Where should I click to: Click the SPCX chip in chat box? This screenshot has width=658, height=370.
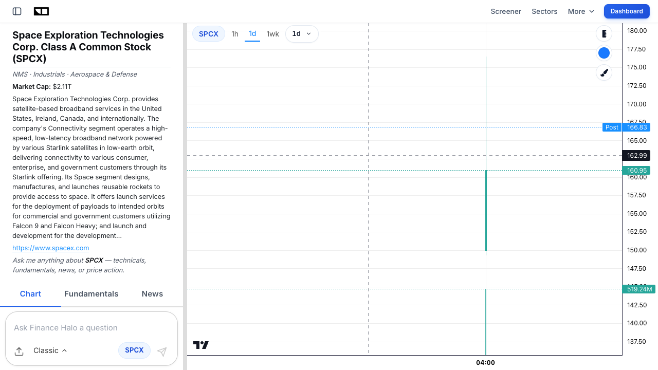[134, 350]
